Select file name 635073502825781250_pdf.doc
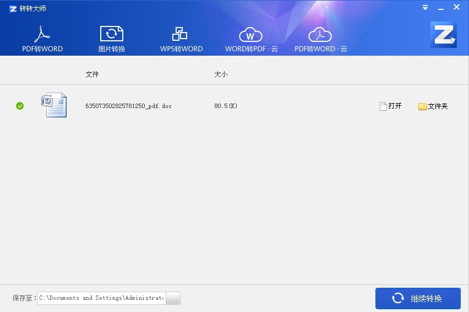The image size is (469, 312). tap(128, 106)
